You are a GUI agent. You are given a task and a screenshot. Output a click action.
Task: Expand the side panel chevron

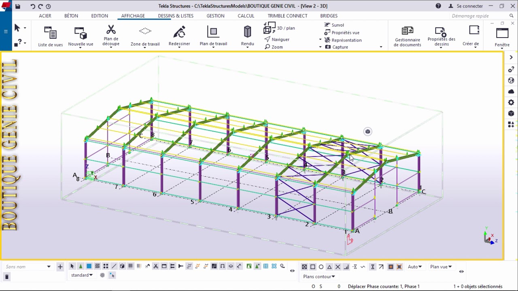pyautogui.click(x=511, y=57)
